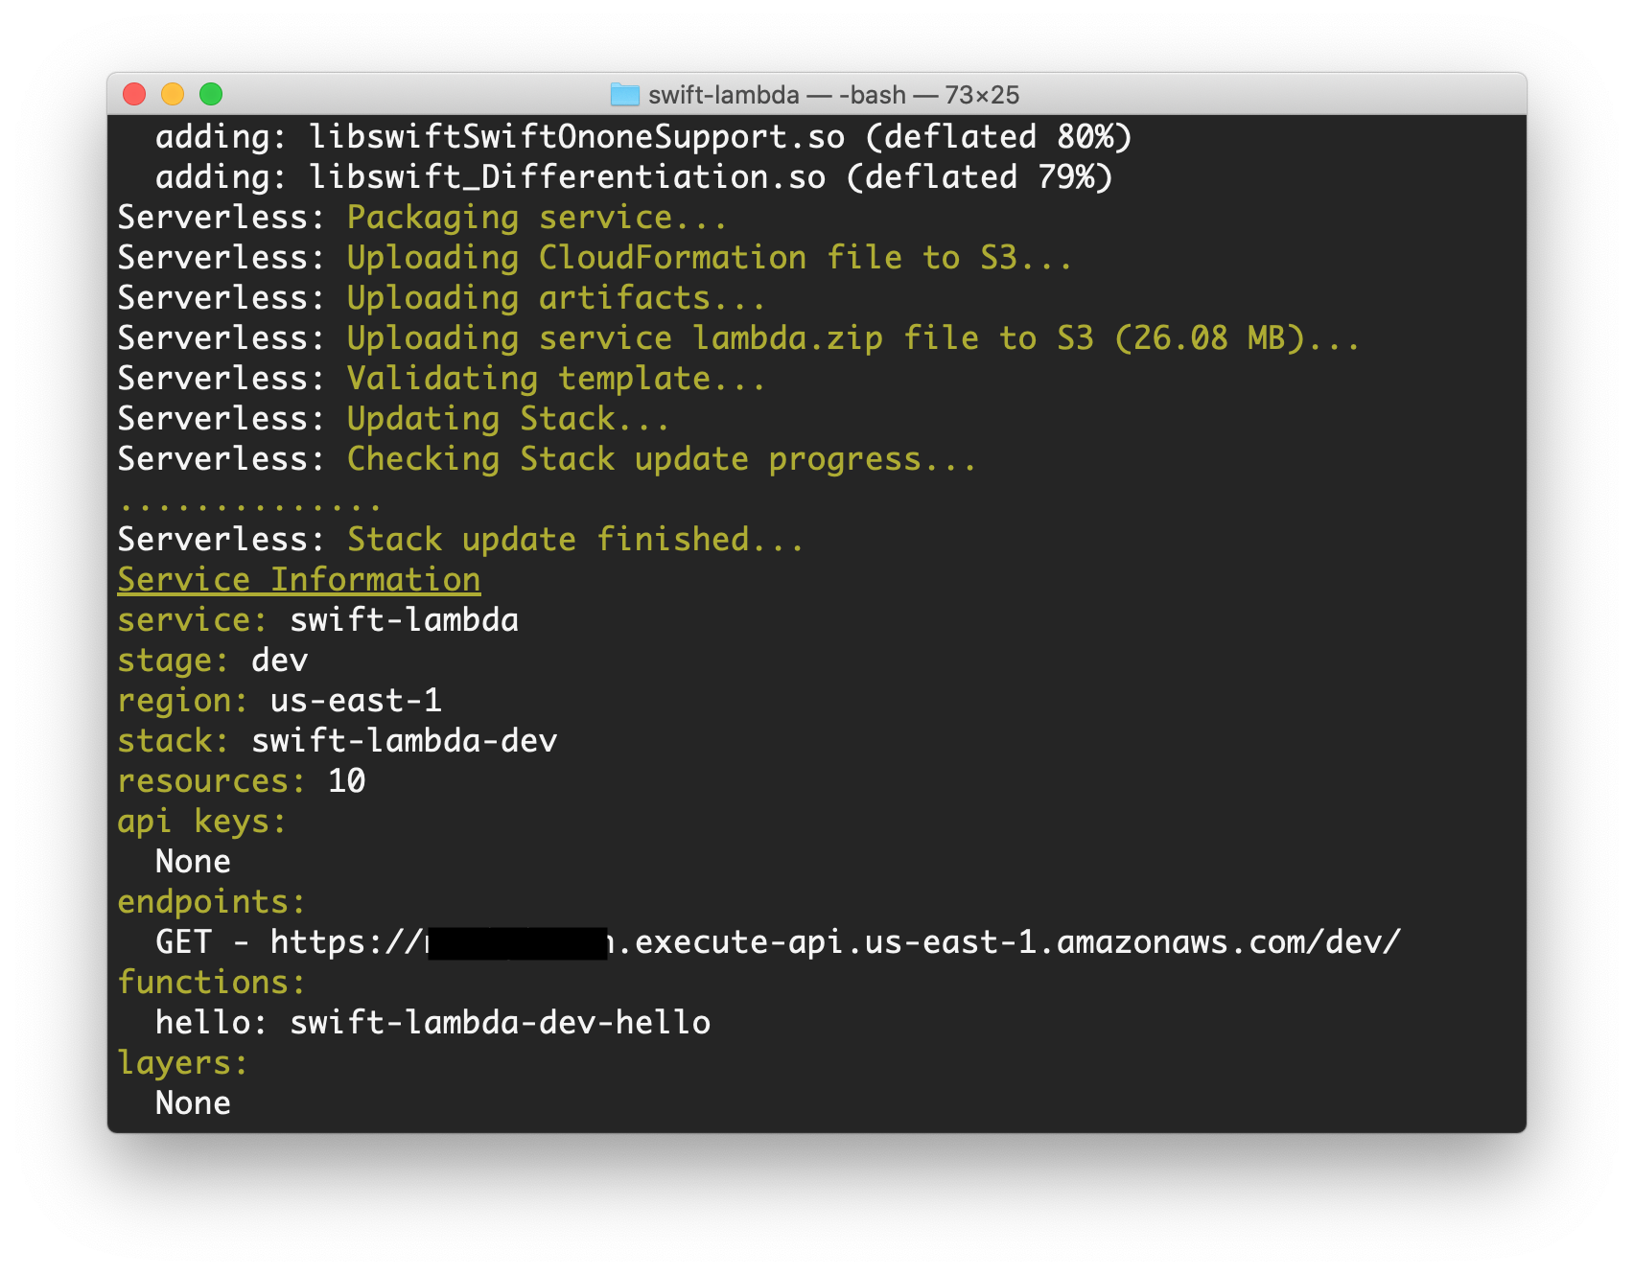This screenshot has width=1634, height=1275.
Task: Click the 'Service Information' underlined heading
Action: click(x=299, y=580)
